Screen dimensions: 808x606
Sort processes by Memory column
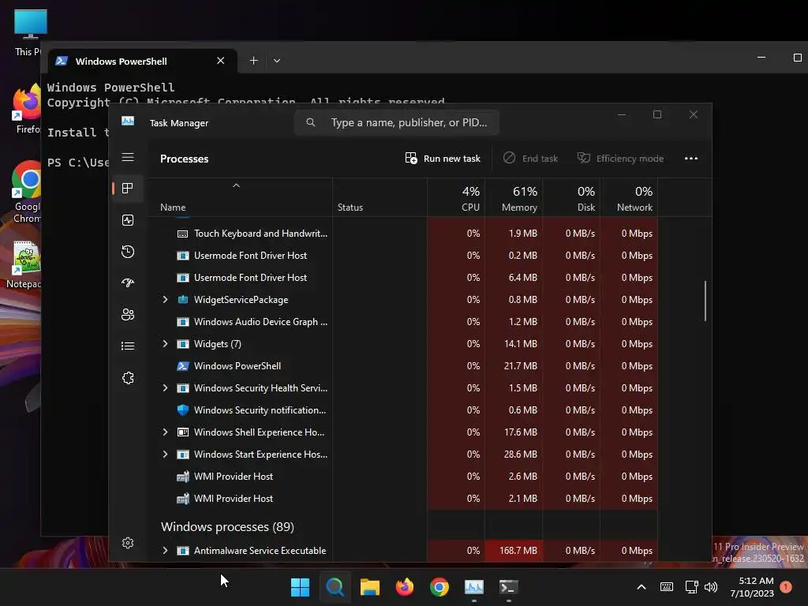(514, 198)
